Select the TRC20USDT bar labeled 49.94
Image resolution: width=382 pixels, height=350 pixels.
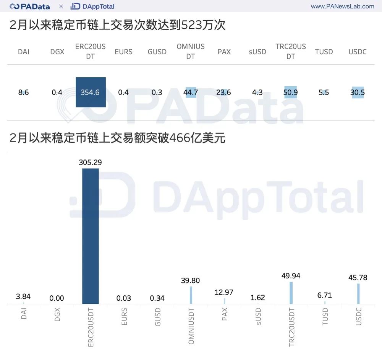point(291,293)
